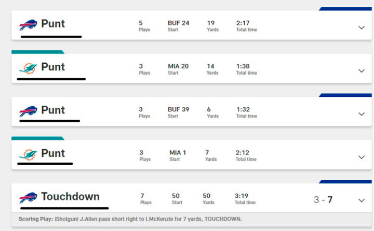Screen dimensions: 374x231
Task: Open the Touchdown drive heading
Action: (x=70, y=197)
